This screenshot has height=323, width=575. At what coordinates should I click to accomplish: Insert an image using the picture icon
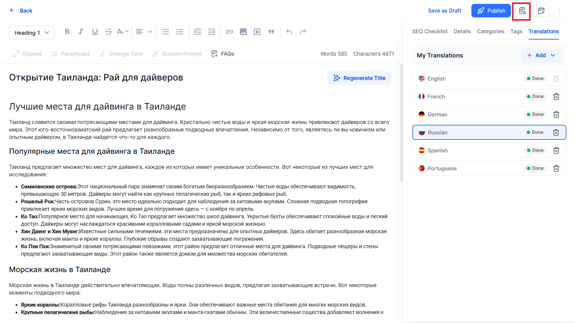[x=243, y=32]
